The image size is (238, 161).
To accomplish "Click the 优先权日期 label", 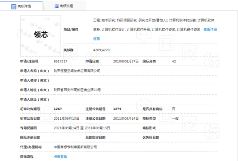I will [151, 137].
